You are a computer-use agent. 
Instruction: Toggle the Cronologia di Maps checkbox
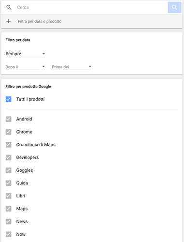coord(9,145)
